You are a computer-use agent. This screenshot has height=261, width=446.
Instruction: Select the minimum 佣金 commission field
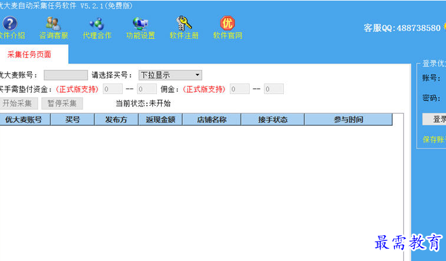click(240, 89)
